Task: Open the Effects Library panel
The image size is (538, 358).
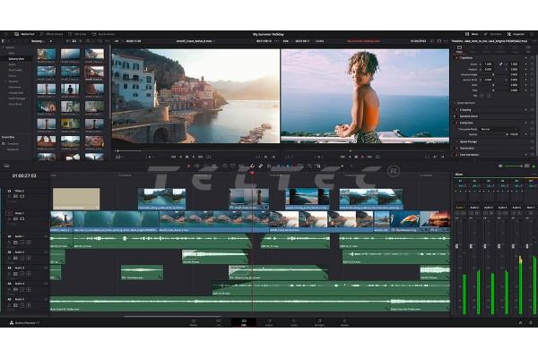Action: tap(50, 33)
